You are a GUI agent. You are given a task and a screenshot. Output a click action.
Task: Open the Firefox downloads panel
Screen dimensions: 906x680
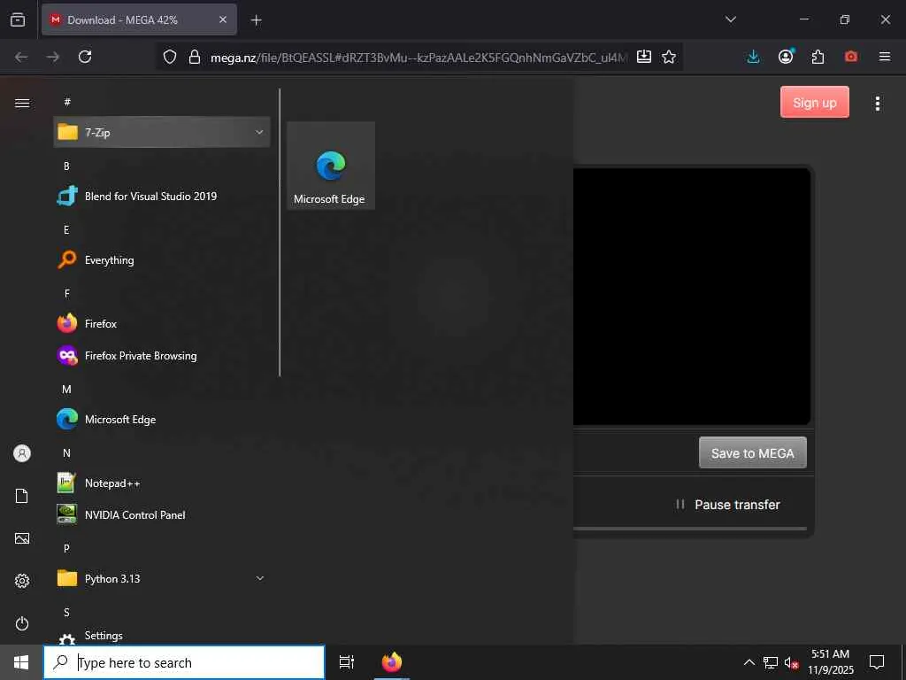(x=753, y=57)
